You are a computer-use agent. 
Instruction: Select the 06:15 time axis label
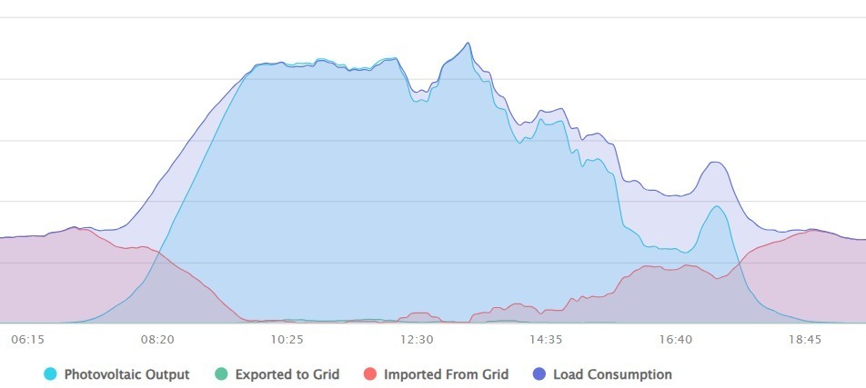[x=28, y=340]
